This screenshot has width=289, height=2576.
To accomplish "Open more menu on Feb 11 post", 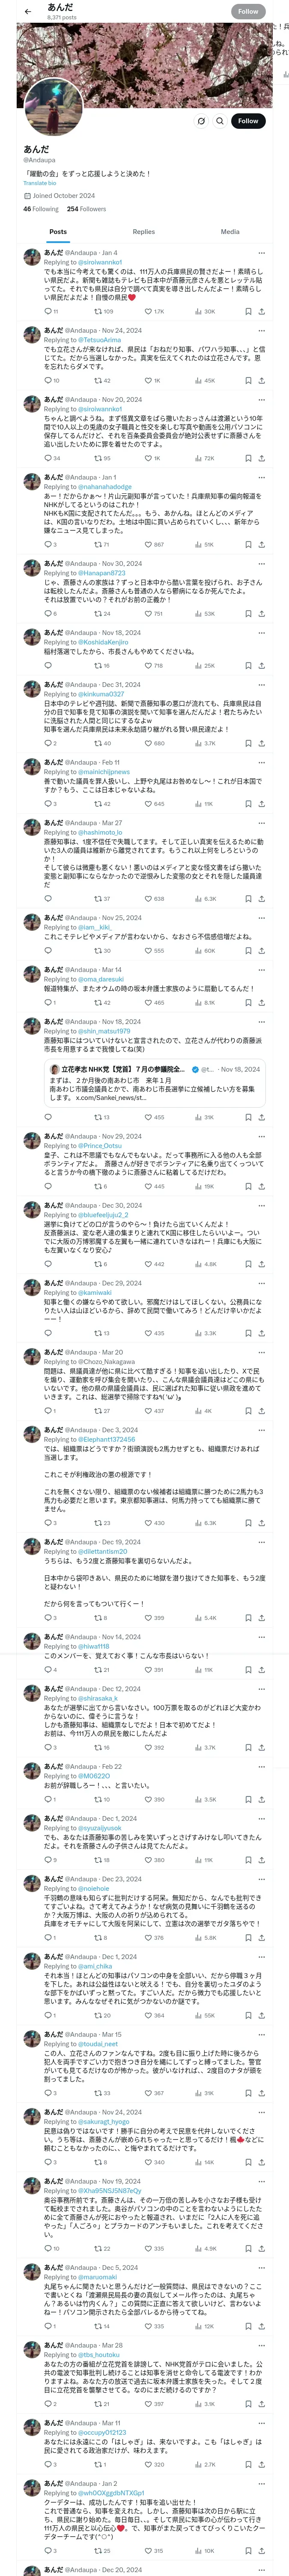I will (x=261, y=762).
